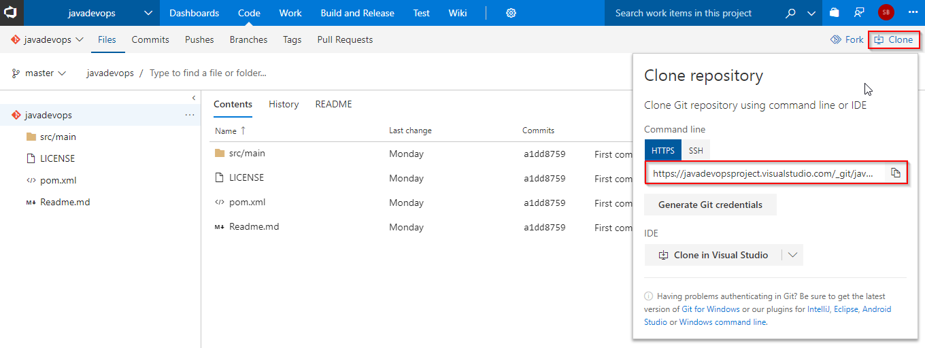Open the Dashboards hub
Viewport: 925px width, 348px height.
(x=194, y=13)
